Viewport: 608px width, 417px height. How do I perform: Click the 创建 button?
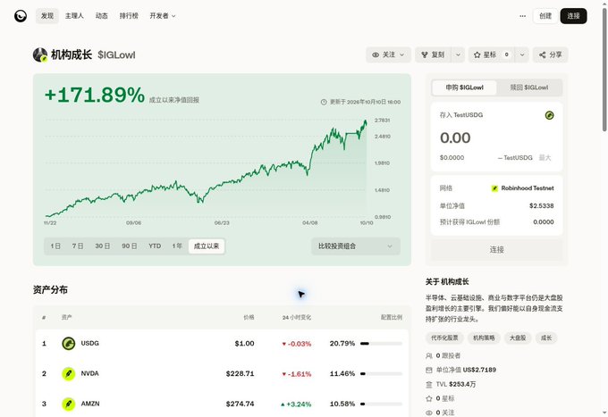point(545,16)
